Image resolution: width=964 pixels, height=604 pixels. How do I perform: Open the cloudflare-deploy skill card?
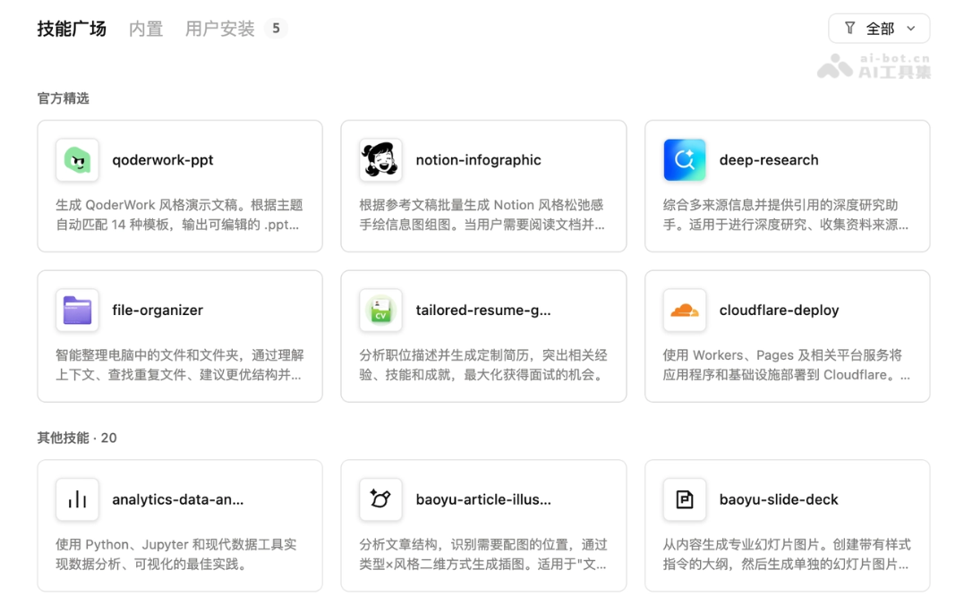click(787, 336)
